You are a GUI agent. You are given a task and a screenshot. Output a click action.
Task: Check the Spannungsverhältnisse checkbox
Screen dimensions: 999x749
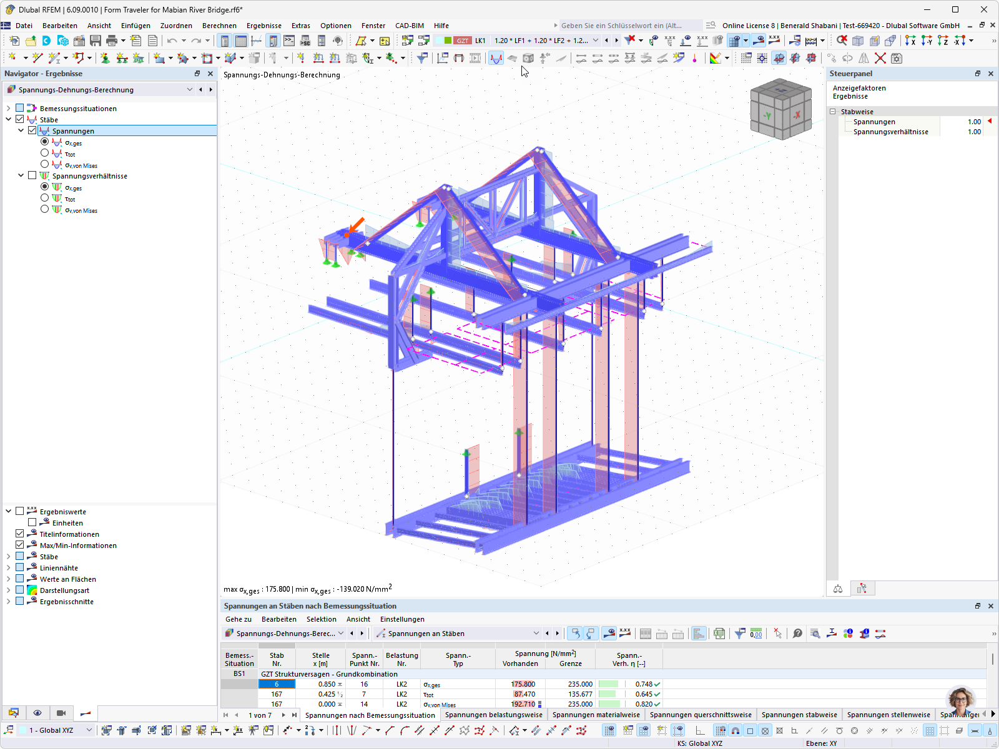click(x=32, y=175)
